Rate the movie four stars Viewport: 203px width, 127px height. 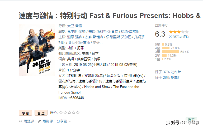point(74,113)
